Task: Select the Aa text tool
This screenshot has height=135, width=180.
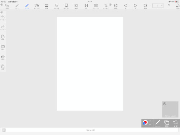Action: click(57, 6)
